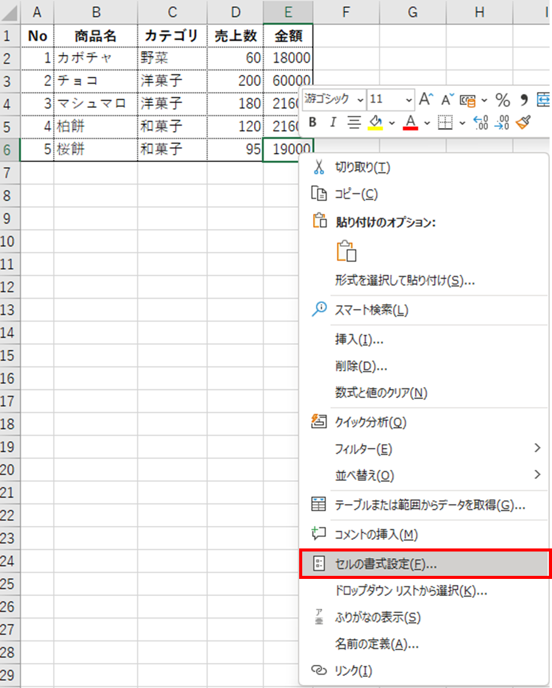The height and width of the screenshot is (688, 552).
Task: Increase font size with the larger A icon
Action: 426,99
